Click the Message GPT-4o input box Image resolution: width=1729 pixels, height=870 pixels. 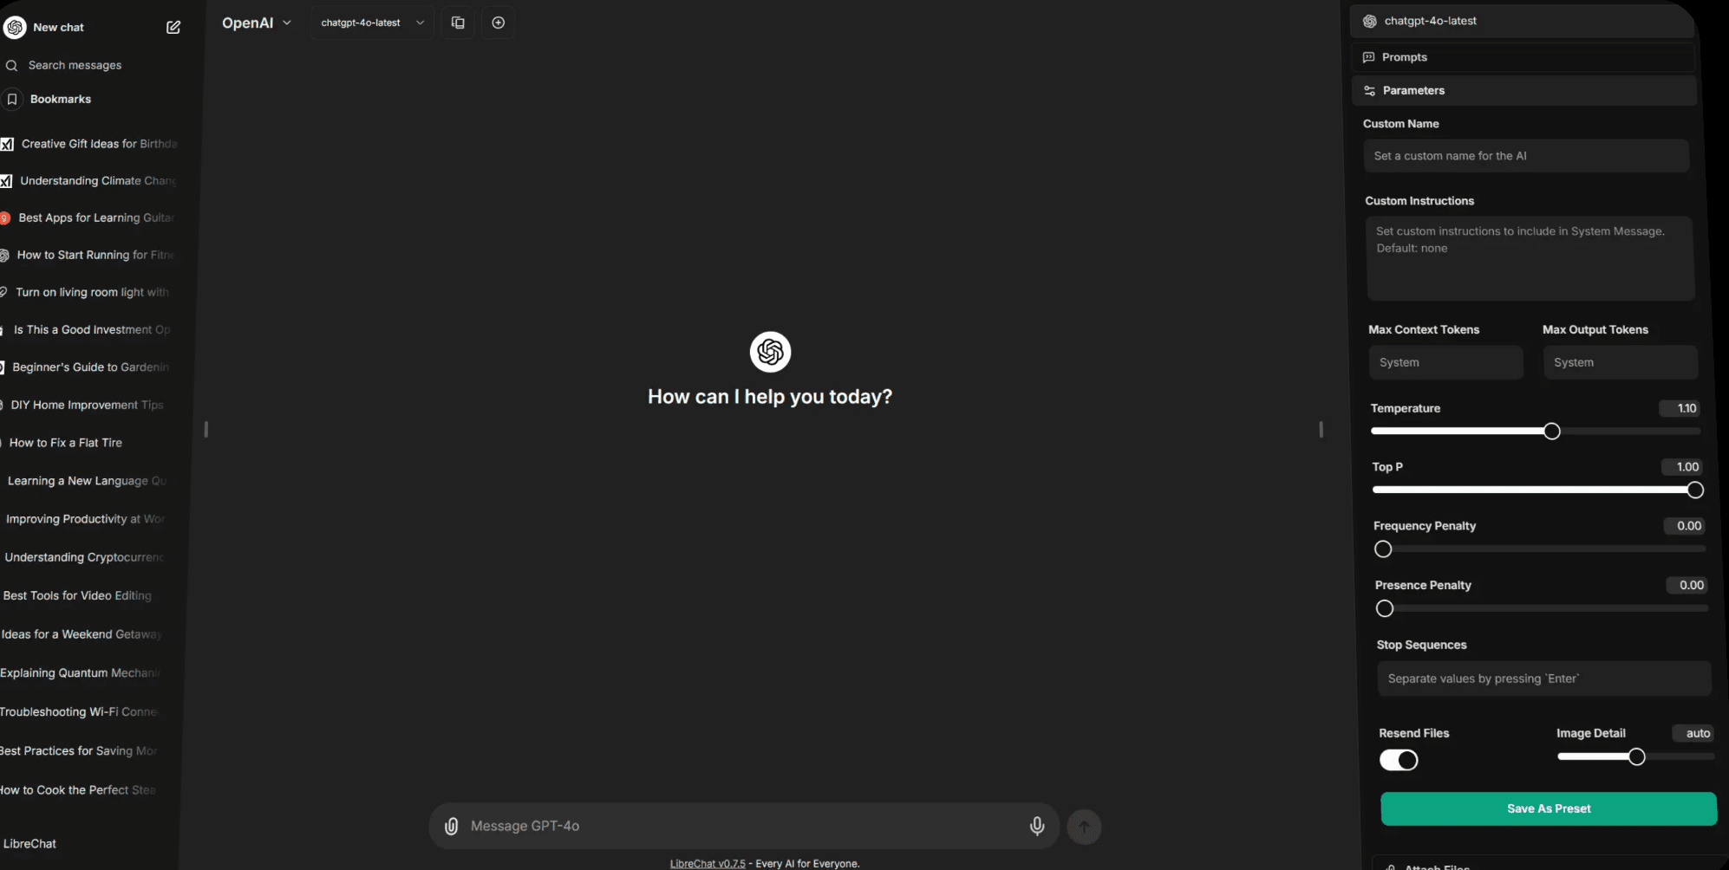coord(744,827)
